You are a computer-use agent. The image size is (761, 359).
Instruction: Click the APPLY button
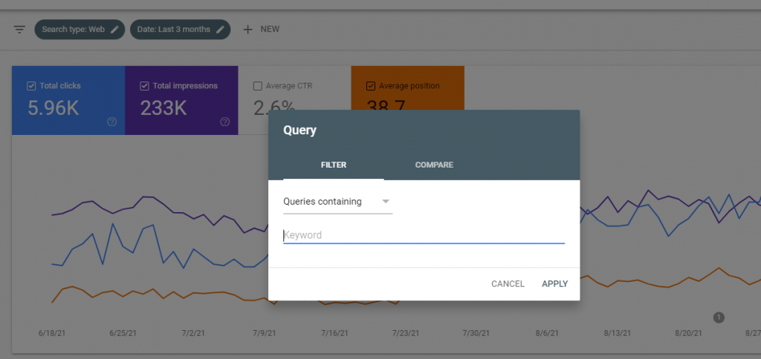pyautogui.click(x=554, y=284)
